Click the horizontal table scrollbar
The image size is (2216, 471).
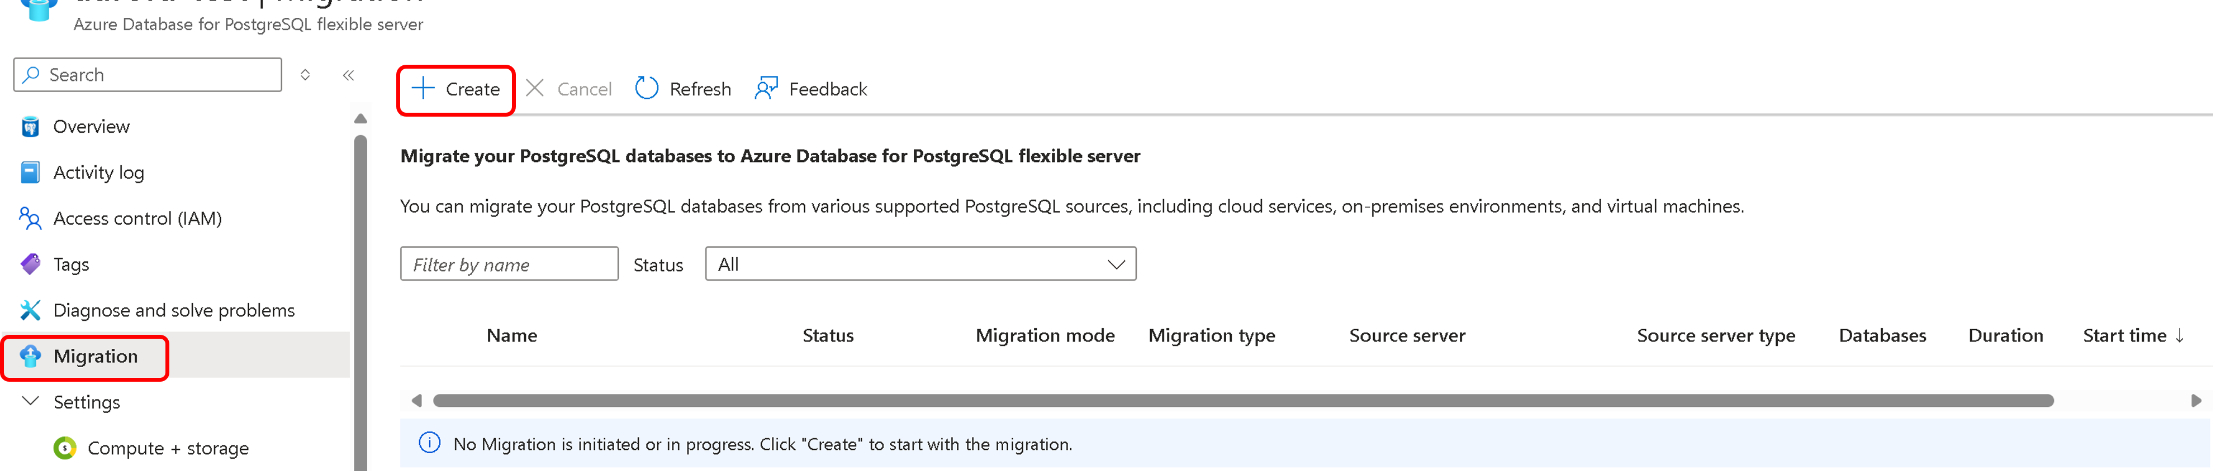click(x=1242, y=401)
